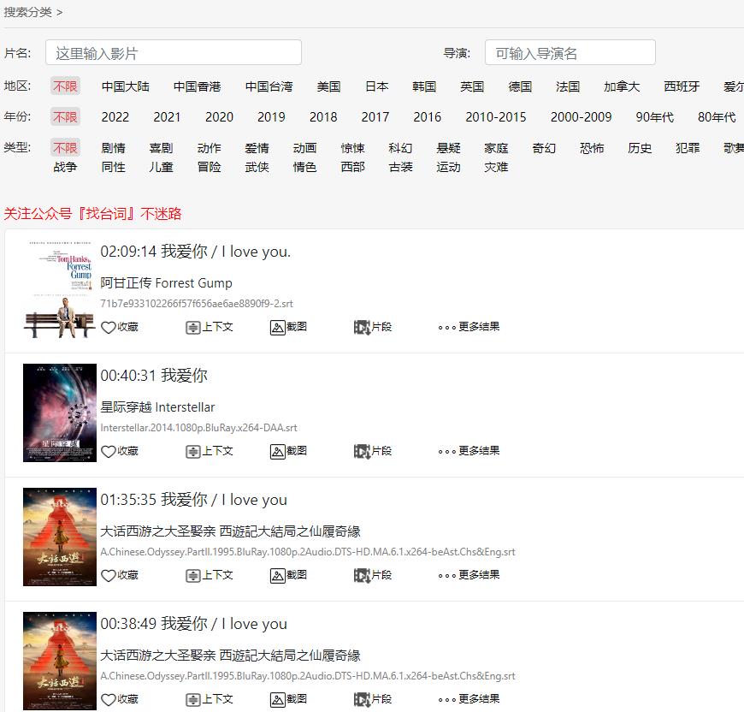Open 上下文 context icon for Interstellar

(192, 451)
